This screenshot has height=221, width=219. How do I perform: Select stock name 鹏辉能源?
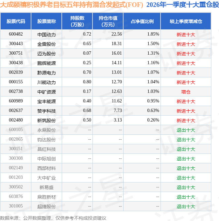click(46, 63)
